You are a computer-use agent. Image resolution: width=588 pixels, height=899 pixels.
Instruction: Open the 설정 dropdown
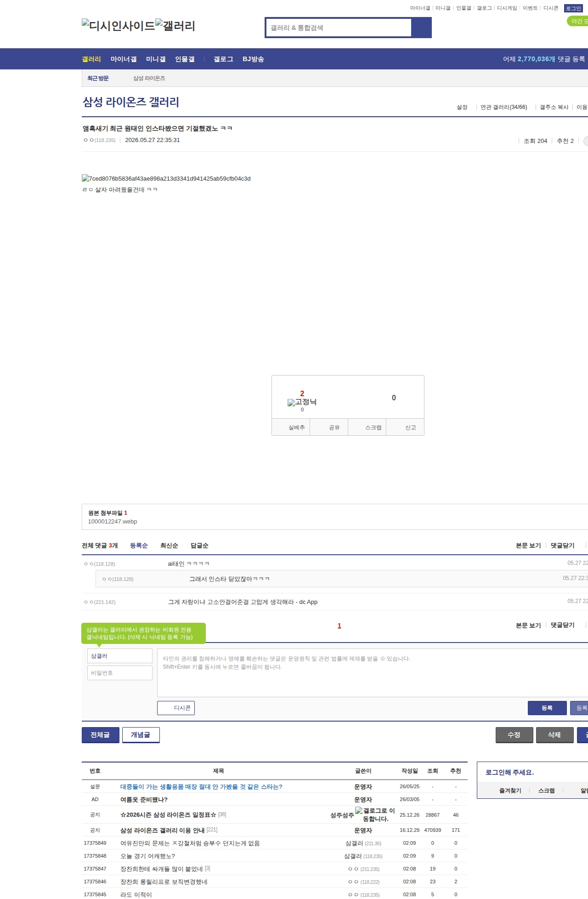pyautogui.click(x=462, y=107)
